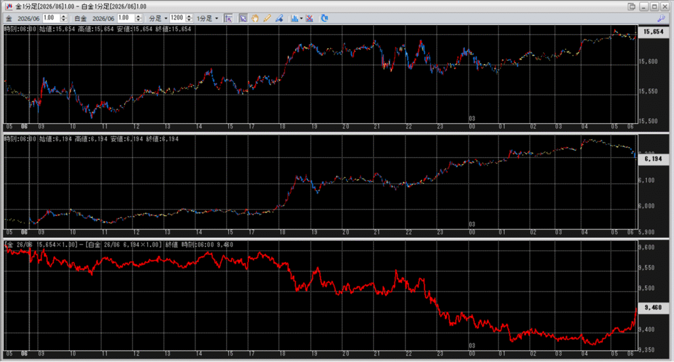Click the 15,654 current price label
674x362 pixels.
pyautogui.click(x=652, y=32)
